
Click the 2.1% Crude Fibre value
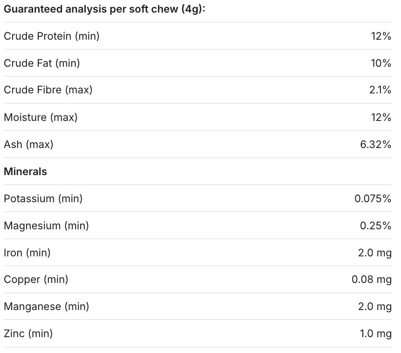380,90
